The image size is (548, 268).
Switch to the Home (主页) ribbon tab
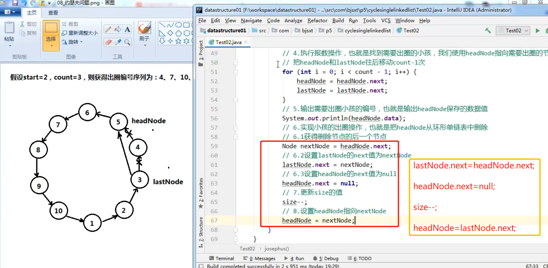[32, 13]
